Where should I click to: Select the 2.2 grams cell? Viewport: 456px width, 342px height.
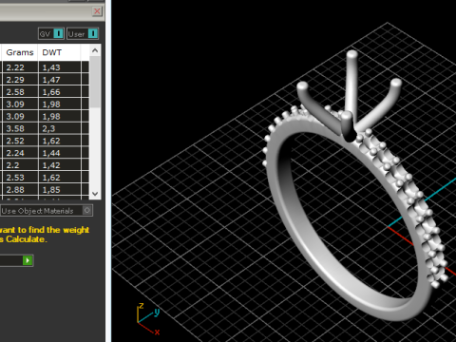[20, 165]
